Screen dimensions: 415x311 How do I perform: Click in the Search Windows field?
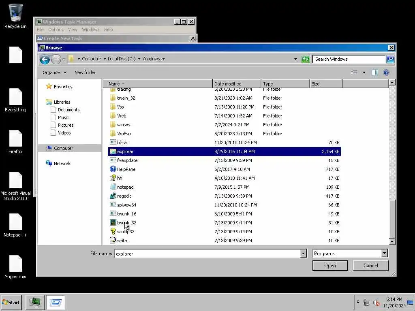coord(349,59)
